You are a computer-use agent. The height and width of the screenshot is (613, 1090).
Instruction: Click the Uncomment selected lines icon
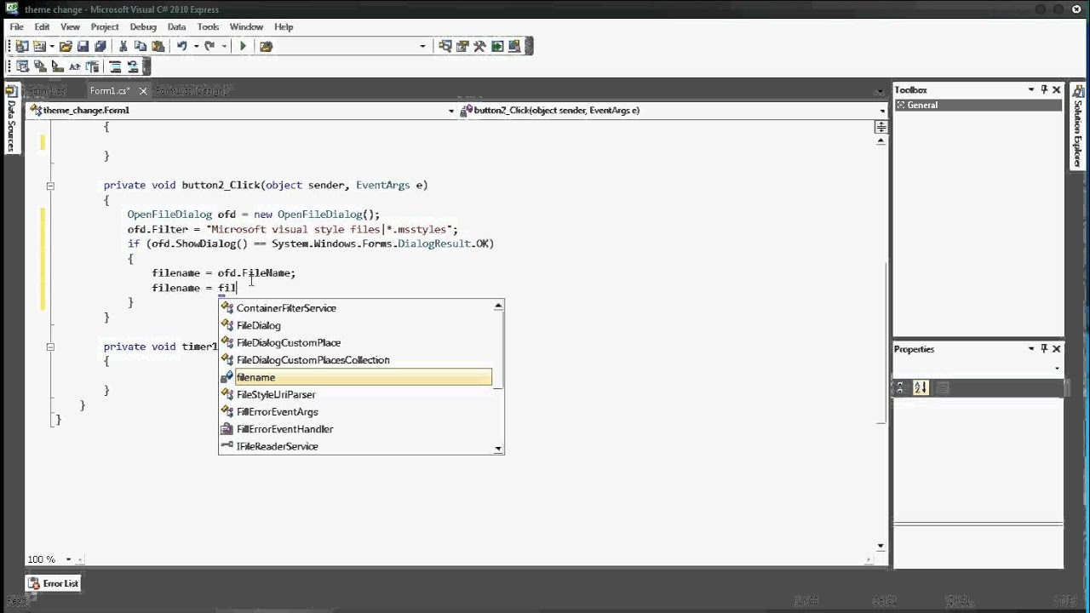132,66
